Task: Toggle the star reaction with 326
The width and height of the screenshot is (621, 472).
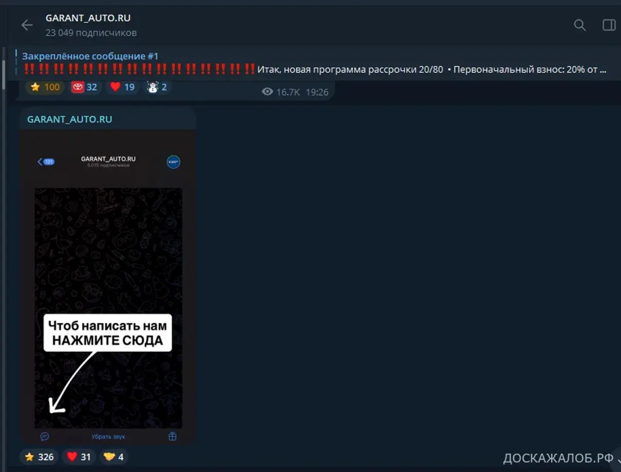Action: click(x=39, y=457)
